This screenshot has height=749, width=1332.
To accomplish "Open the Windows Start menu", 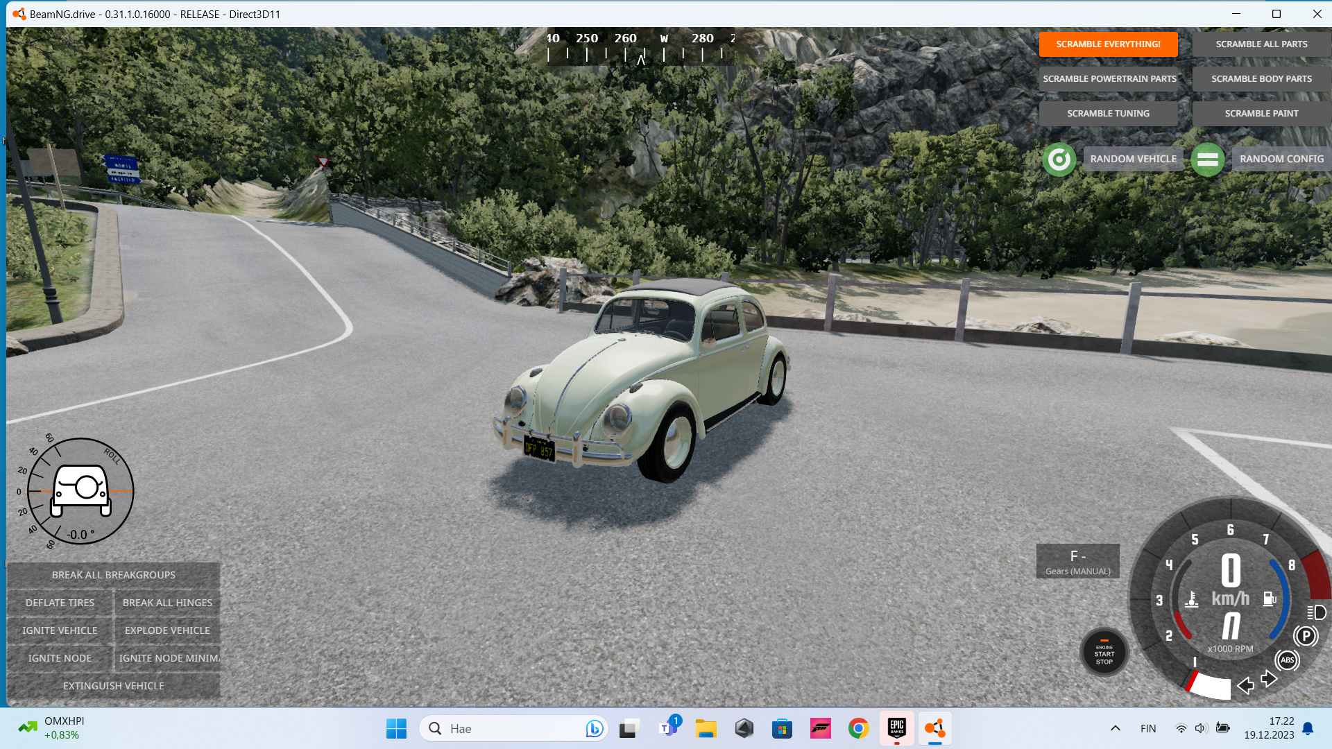I will point(396,729).
